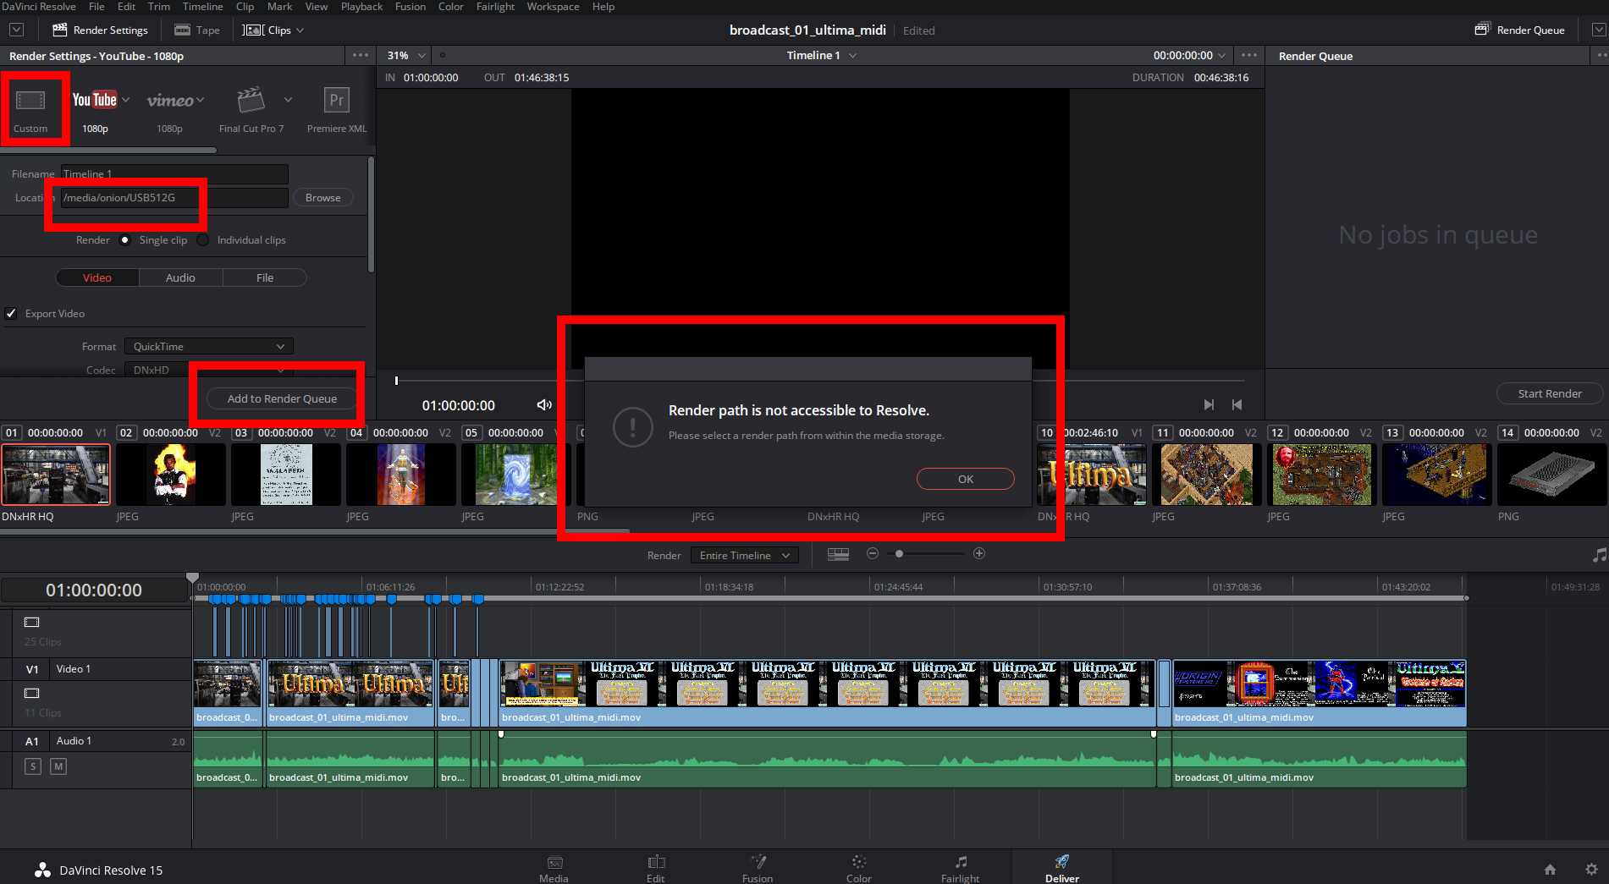Image resolution: width=1609 pixels, height=884 pixels.
Task: Open render settings panel options dots
Action: tap(361, 55)
